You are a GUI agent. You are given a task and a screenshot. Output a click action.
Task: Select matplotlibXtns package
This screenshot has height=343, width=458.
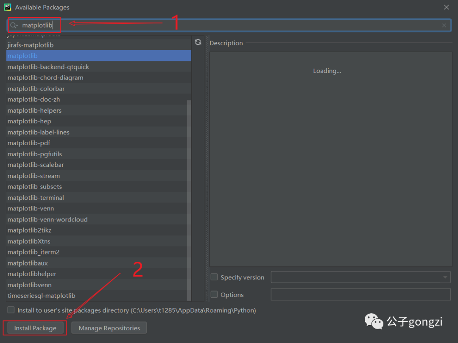click(96, 241)
